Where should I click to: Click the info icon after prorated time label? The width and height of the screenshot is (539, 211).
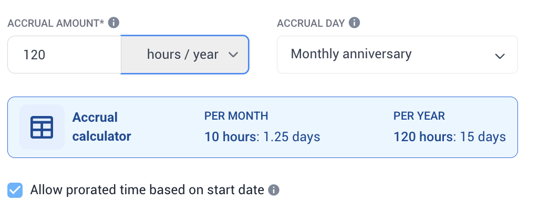(x=273, y=190)
